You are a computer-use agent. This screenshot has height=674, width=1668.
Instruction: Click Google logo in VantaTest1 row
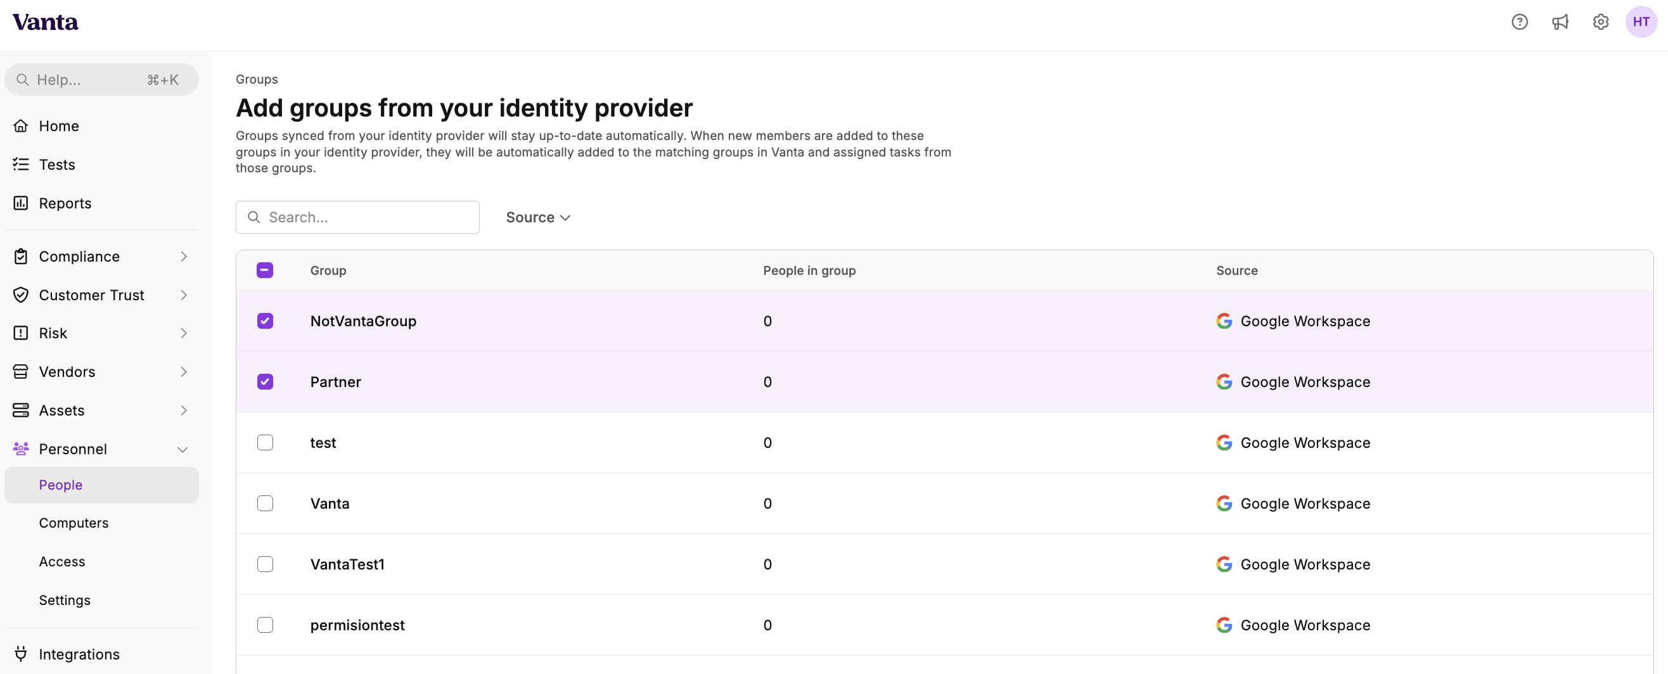[1224, 564]
